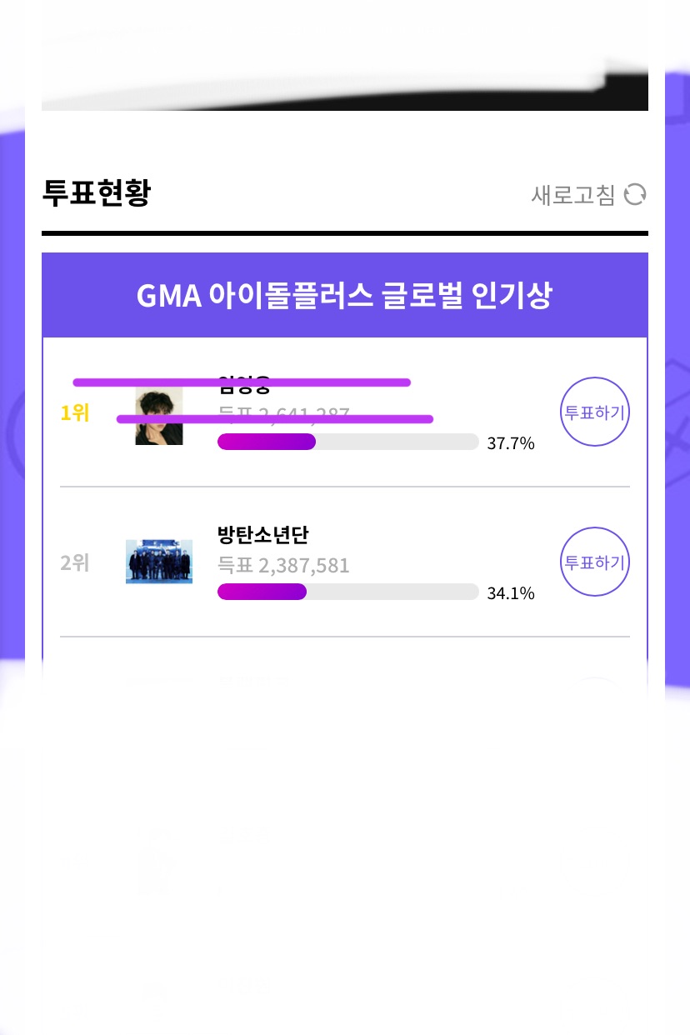Image resolution: width=690 pixels, height=1035 pixels.
Task: Click the 34.1% vote progress bar
Action: (347, 592)
